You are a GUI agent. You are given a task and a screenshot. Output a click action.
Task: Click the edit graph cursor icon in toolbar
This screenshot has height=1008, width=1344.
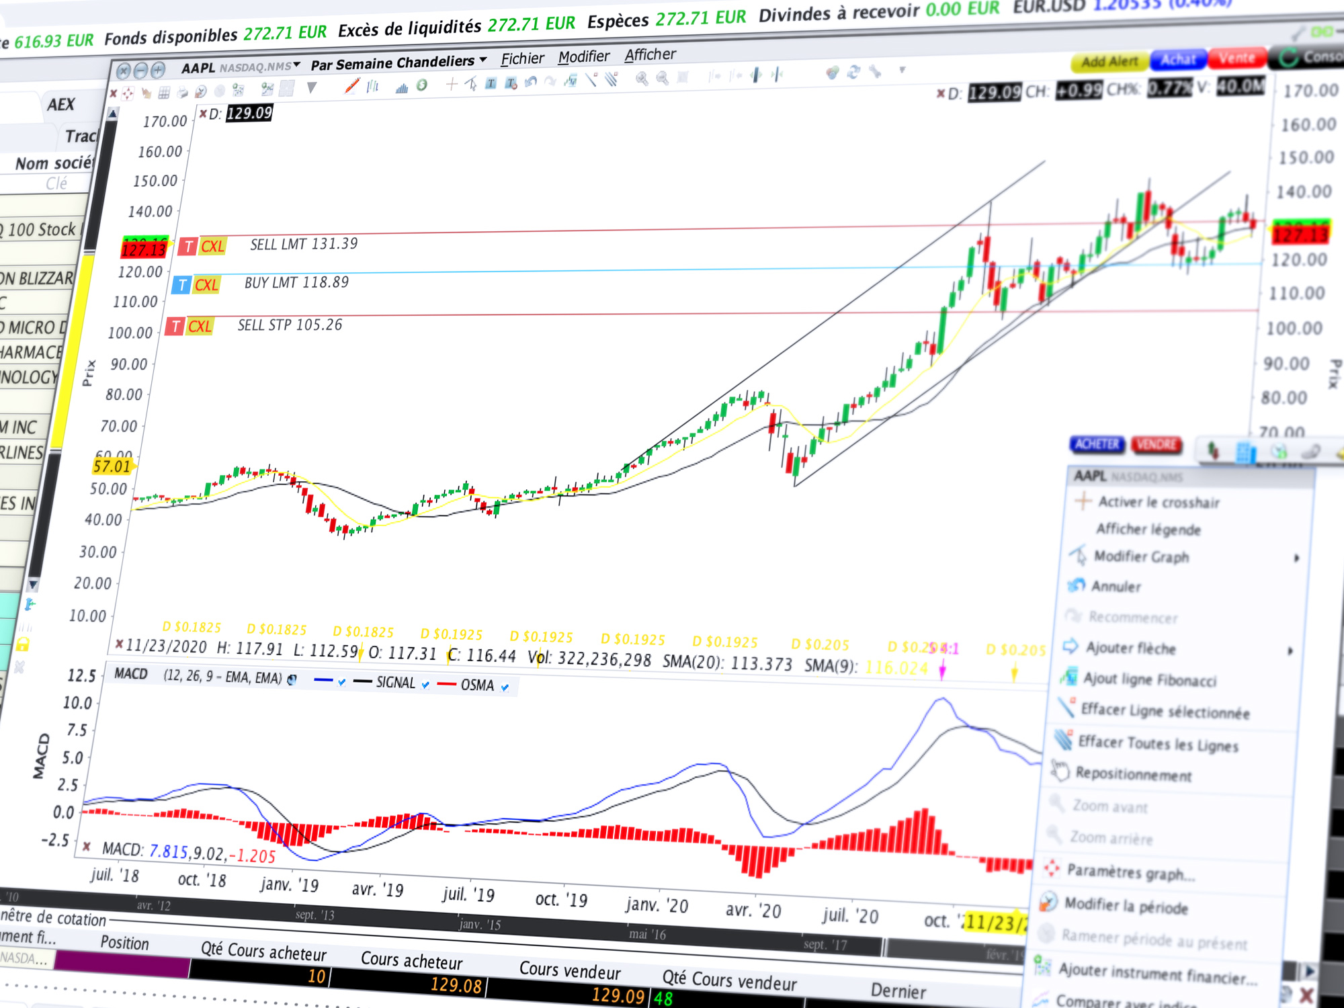(471, 83)
